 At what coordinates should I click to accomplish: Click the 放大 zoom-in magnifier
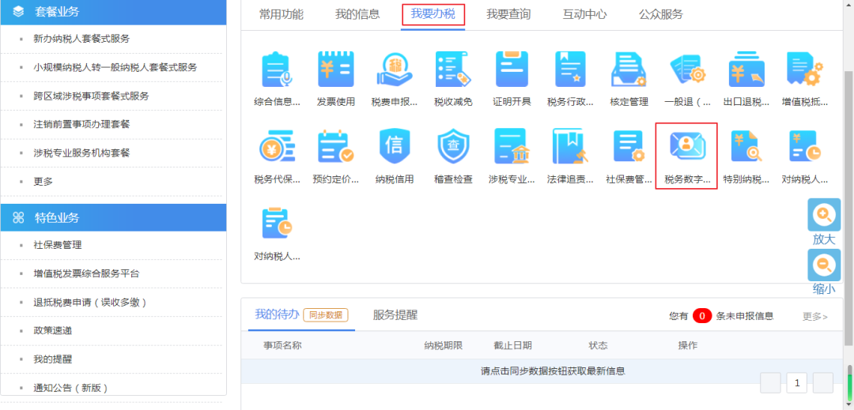tap(824, 215)
